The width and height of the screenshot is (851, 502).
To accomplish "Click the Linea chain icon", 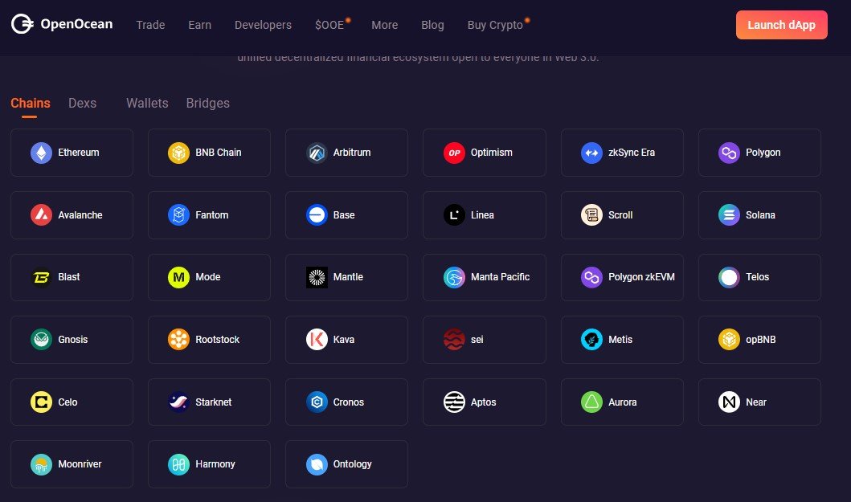I will pos(454,215).
